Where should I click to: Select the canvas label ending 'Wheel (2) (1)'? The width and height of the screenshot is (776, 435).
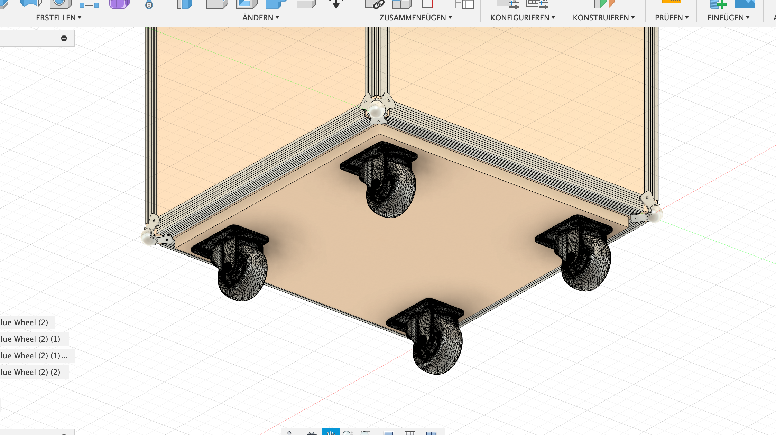tap(30, 339)
